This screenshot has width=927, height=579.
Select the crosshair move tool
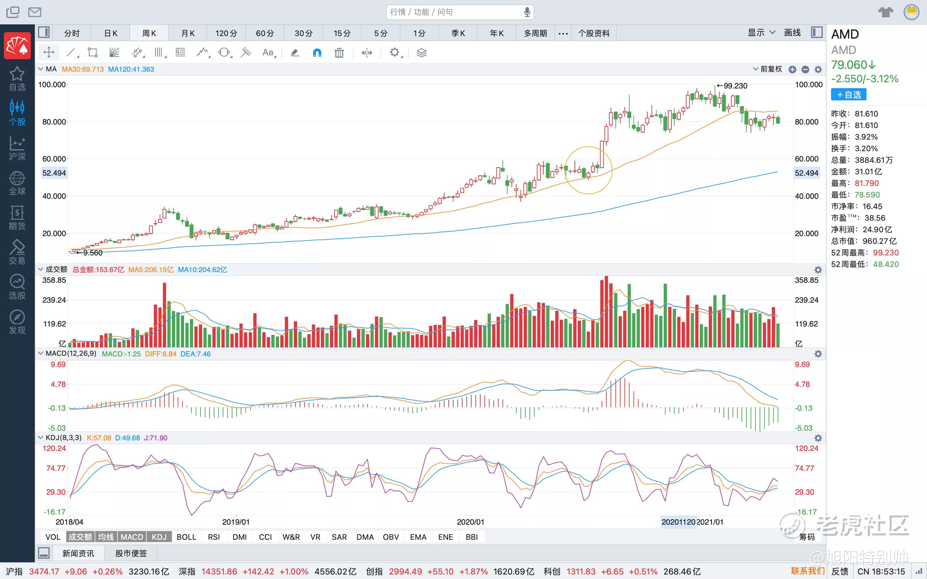[x=49, y=52]
